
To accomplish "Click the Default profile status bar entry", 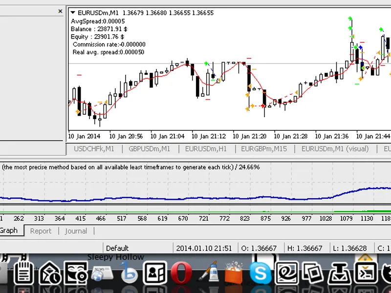I will click(117, 248).
